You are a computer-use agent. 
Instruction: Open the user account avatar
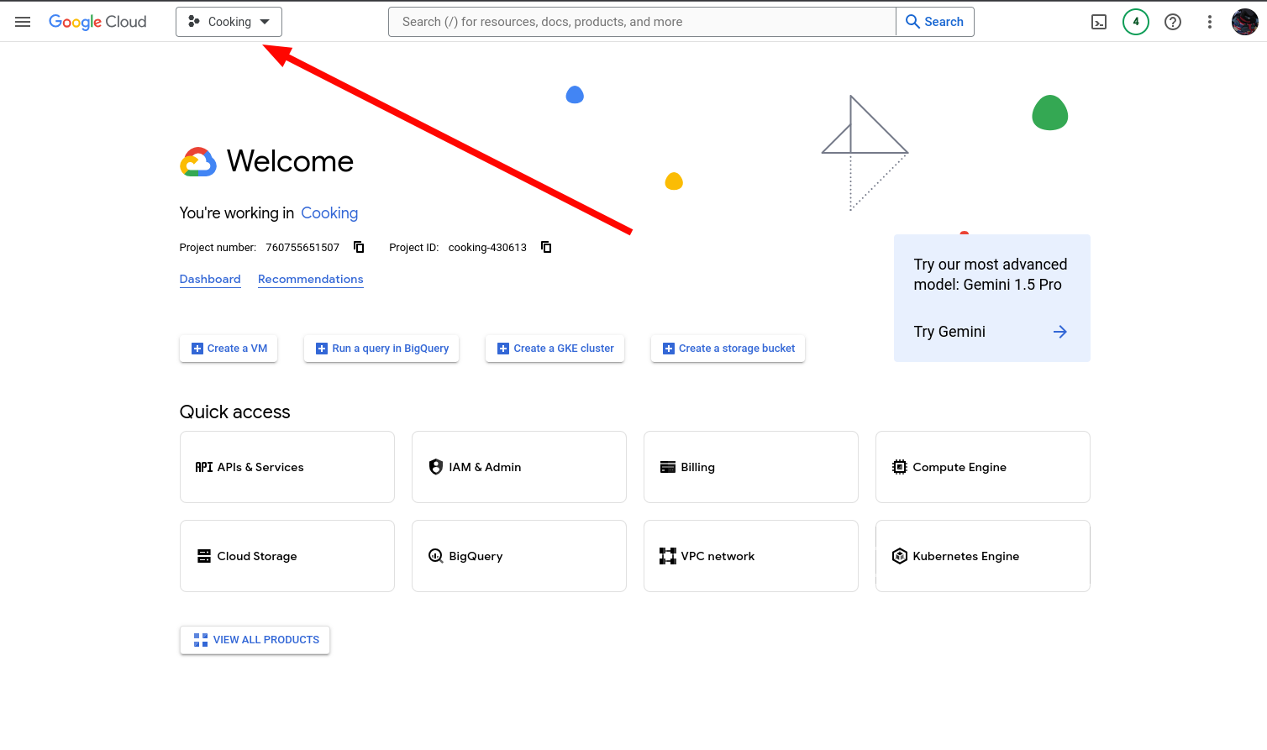(x=1245, y=22)
